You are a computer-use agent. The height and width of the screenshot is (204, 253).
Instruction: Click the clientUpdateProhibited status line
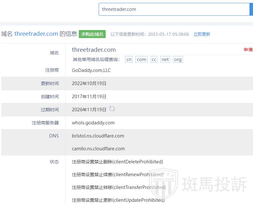(x=118, y=200)
